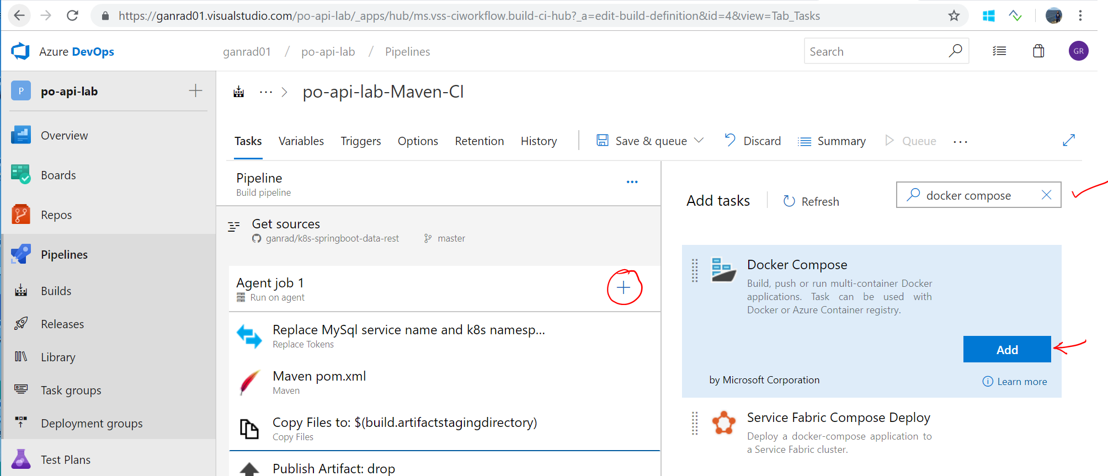Open the Marketplace shopping bag icon
The height and width of the screenshot is (476, 1108).
1038,51
